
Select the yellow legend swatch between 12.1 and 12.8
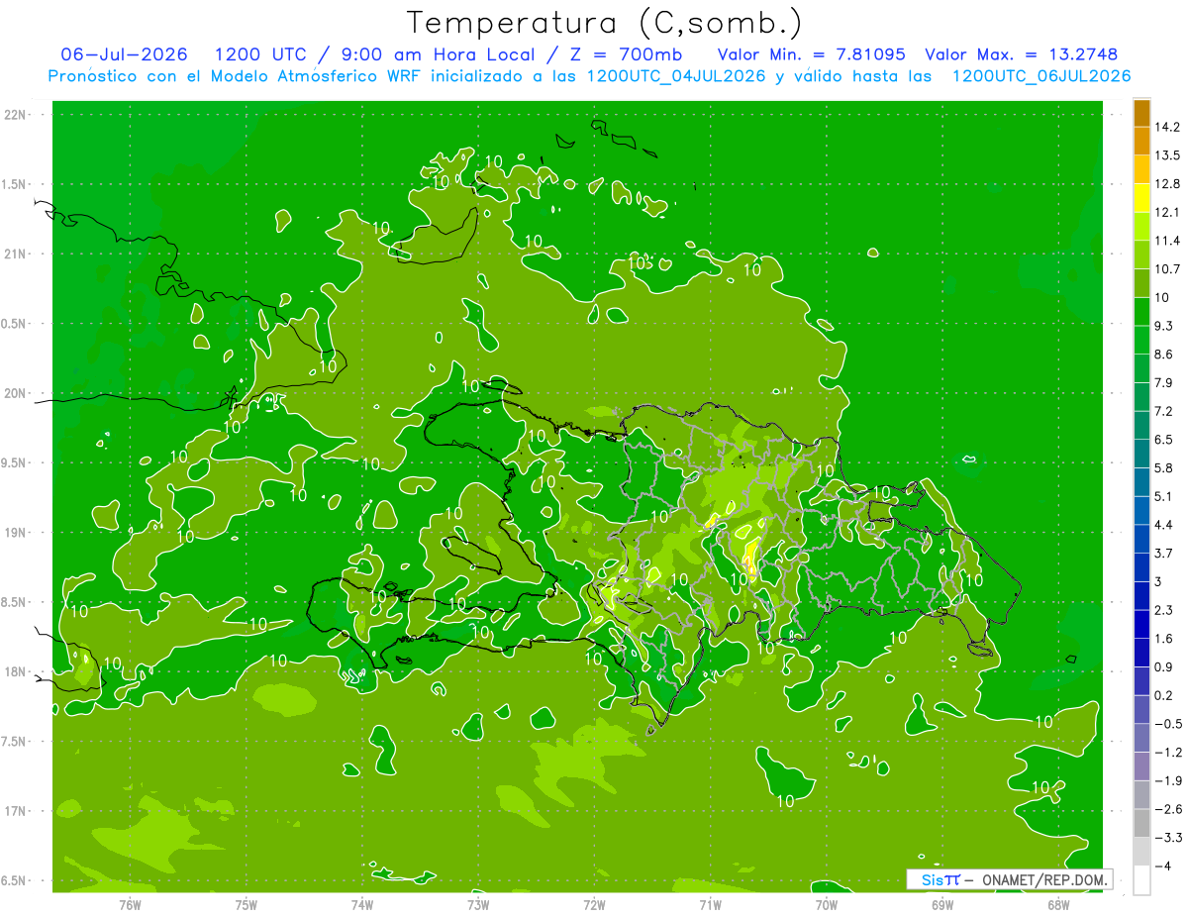coord(1141,198)
